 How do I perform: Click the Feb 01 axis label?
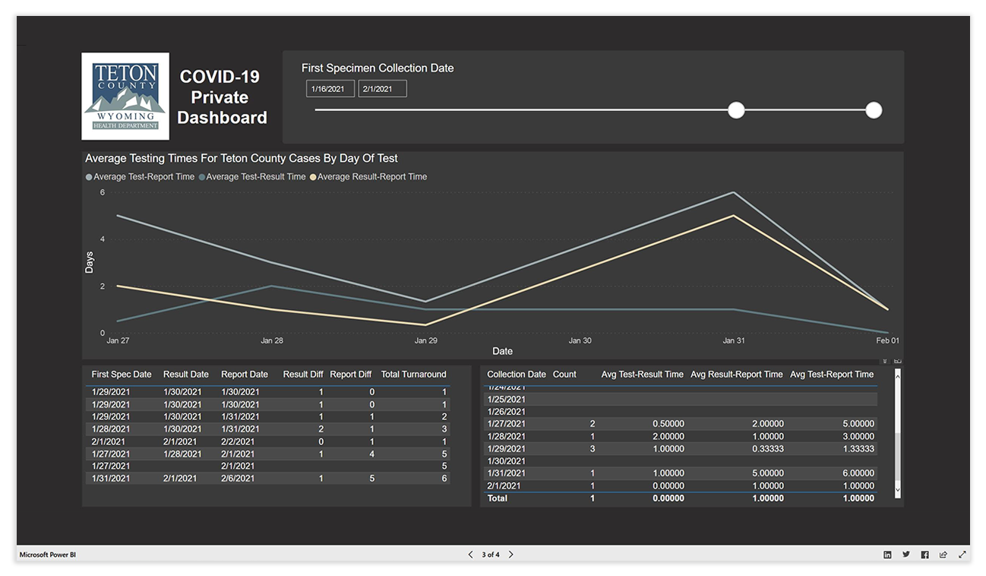pyautogui.click(x=887, y=340)
